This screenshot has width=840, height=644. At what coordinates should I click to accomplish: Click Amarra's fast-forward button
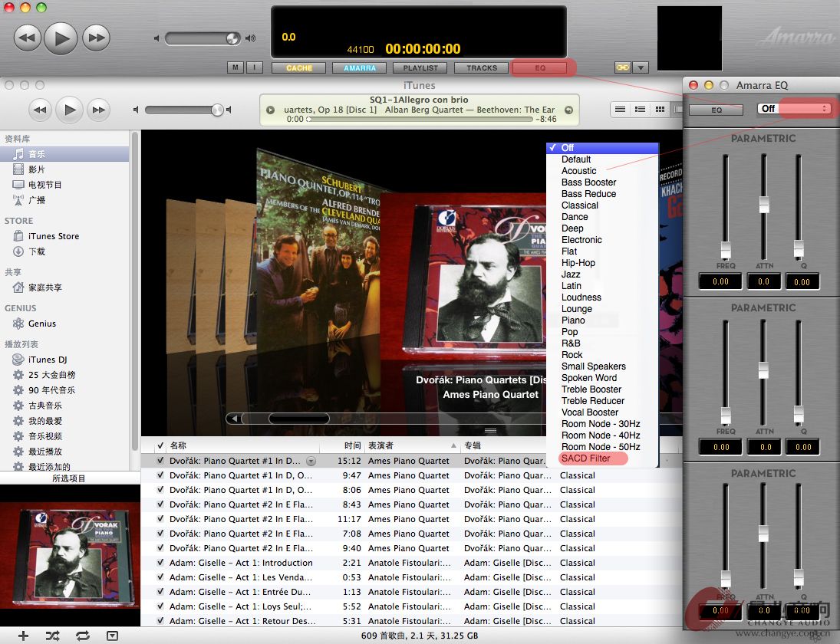point(97,38)
